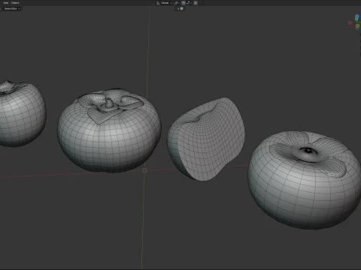Open the Add menu
This screenshot has width=361, height=270.
coord(6,3)
